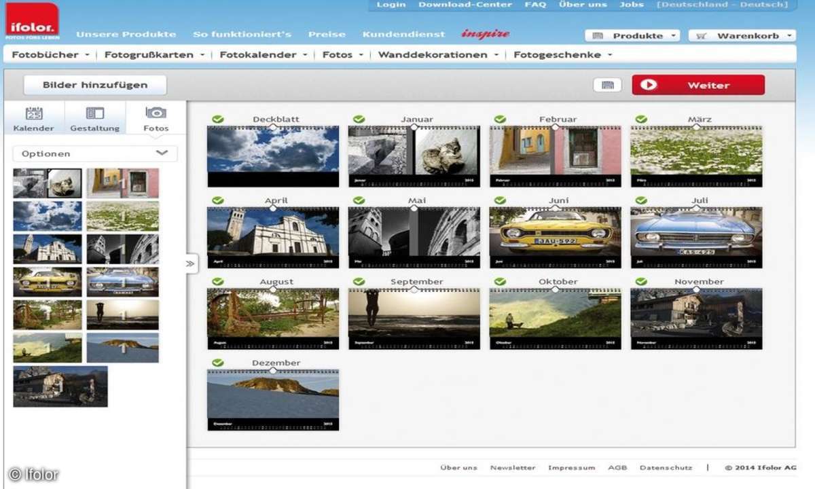Click the green checkmark beside Oktober
Viewport: 815px width, 489px height.
pos(500,281)
